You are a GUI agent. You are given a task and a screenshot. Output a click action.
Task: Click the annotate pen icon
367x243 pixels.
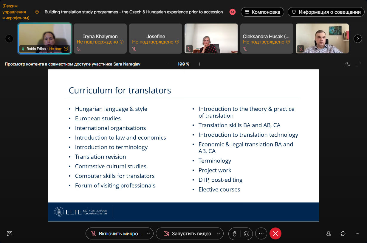click(x=347, y=64)
